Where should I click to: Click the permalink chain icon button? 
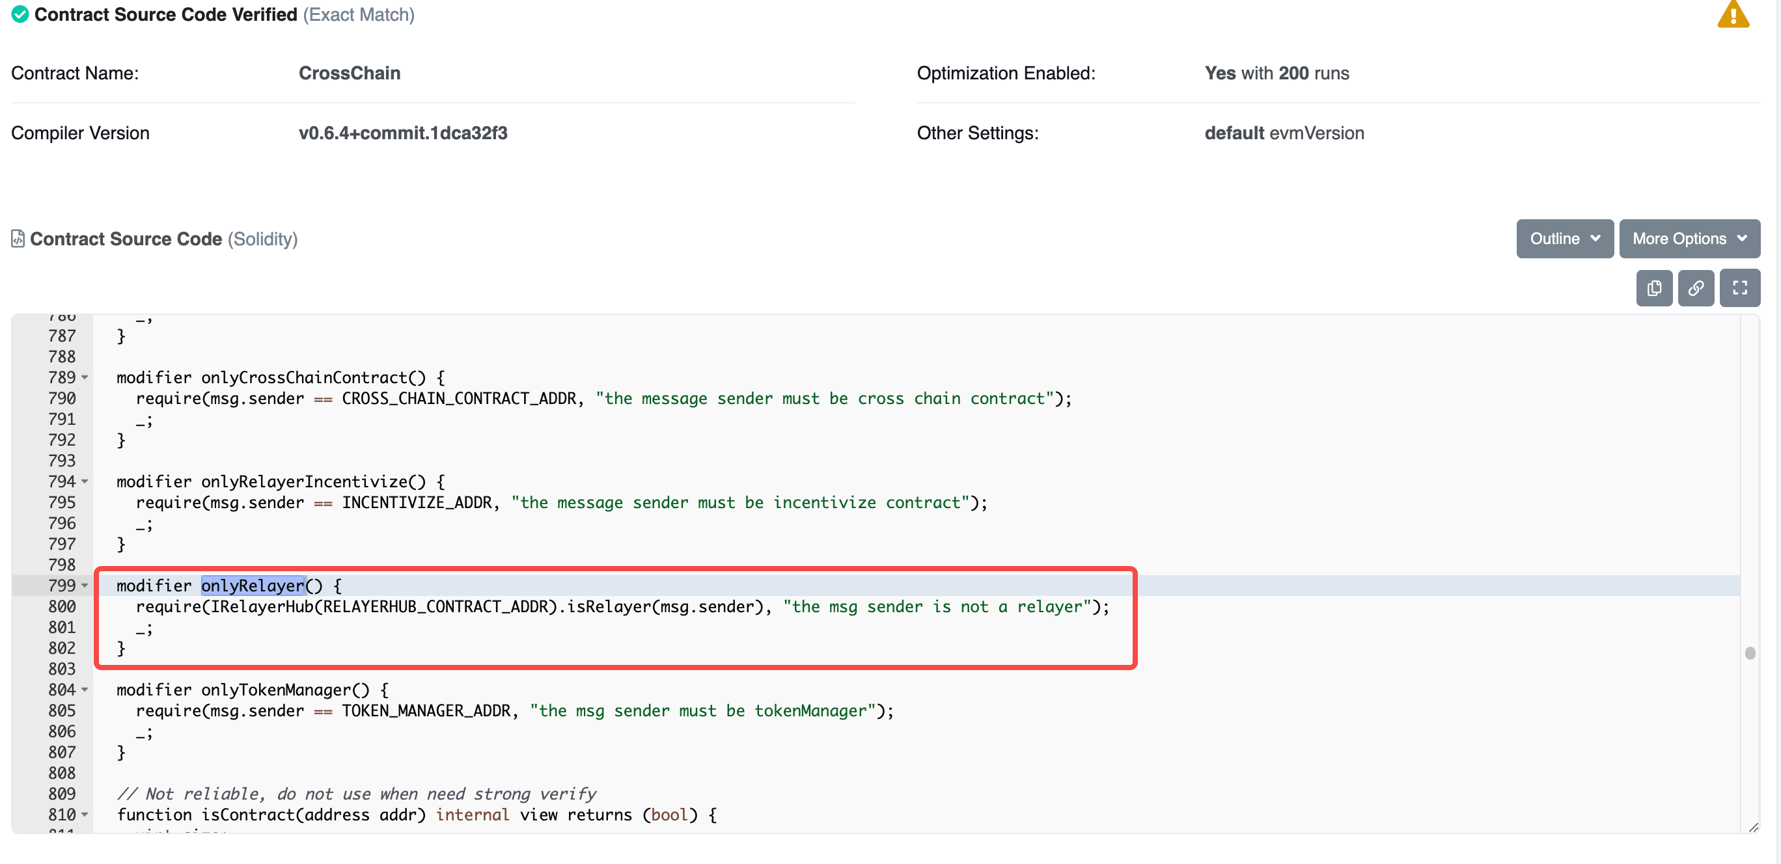tap(1695, 288)
